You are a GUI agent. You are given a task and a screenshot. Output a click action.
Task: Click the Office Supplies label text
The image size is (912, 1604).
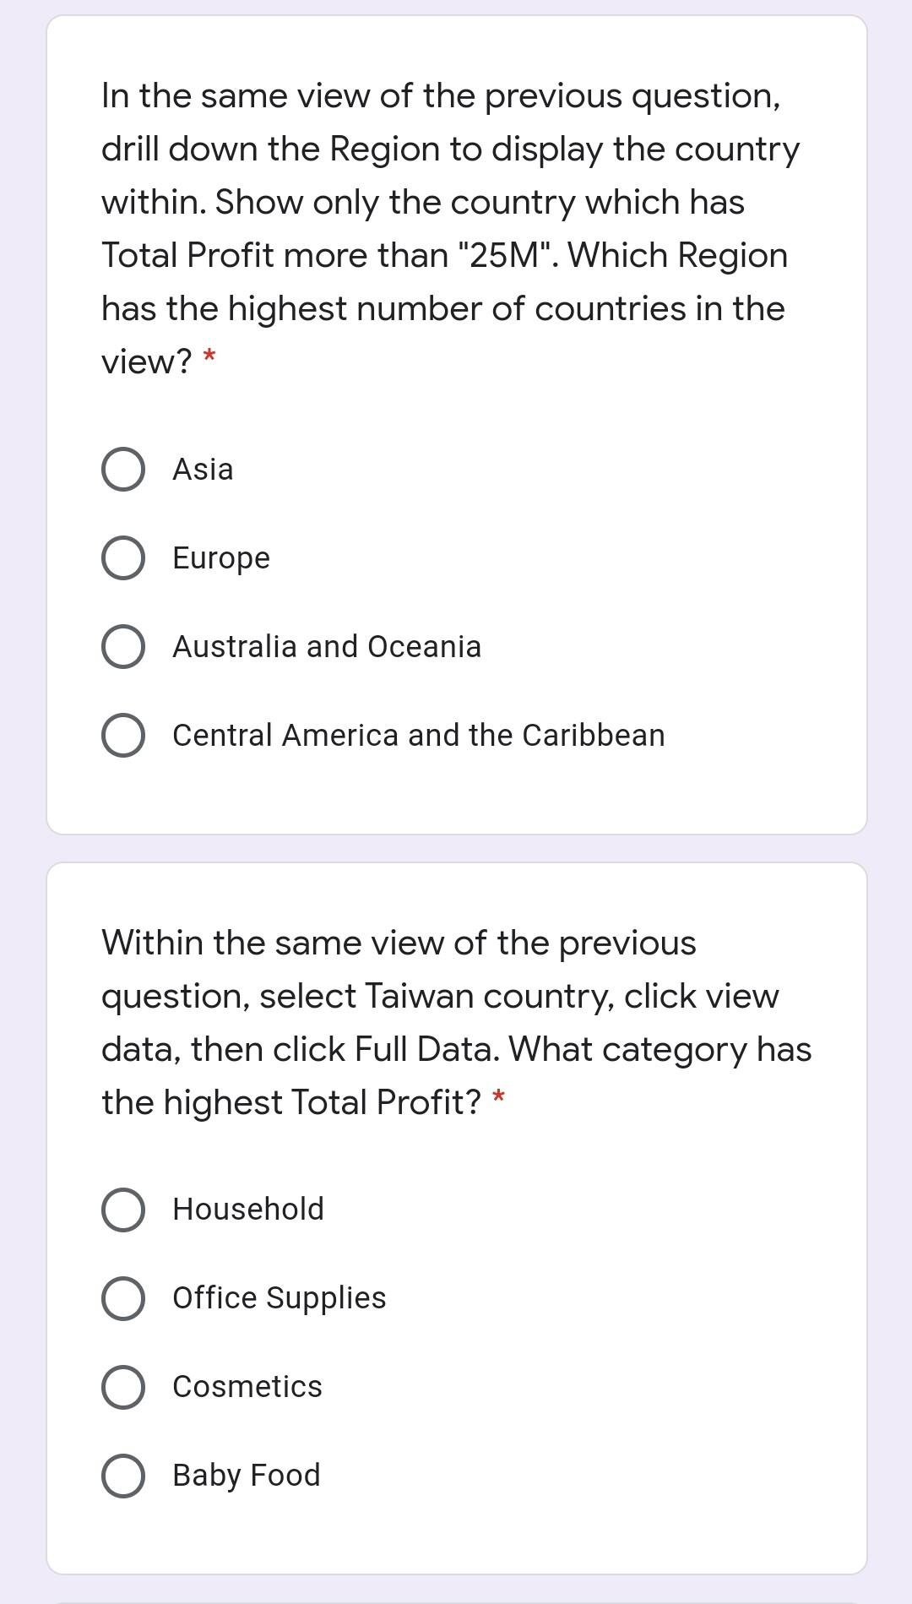pyautogui.click(x=280, y=1298)
